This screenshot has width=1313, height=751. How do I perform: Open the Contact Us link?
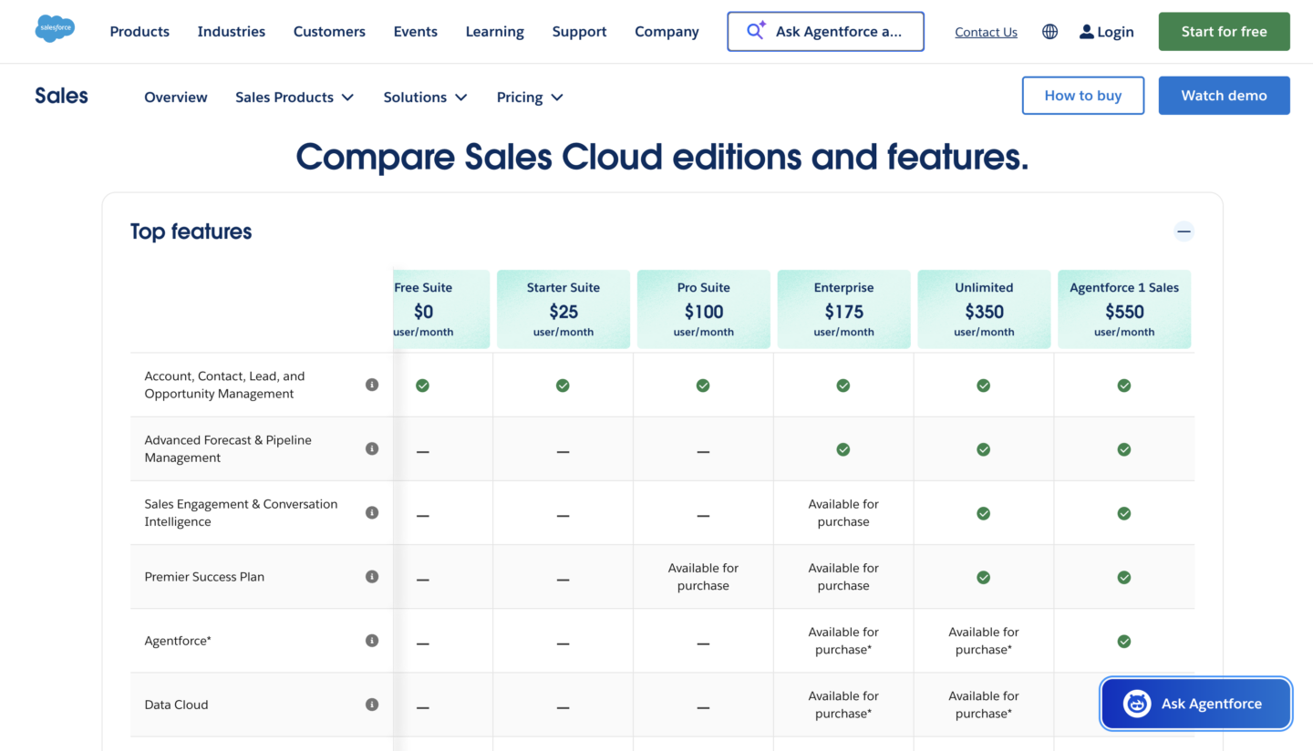click(x=986, y=32)
